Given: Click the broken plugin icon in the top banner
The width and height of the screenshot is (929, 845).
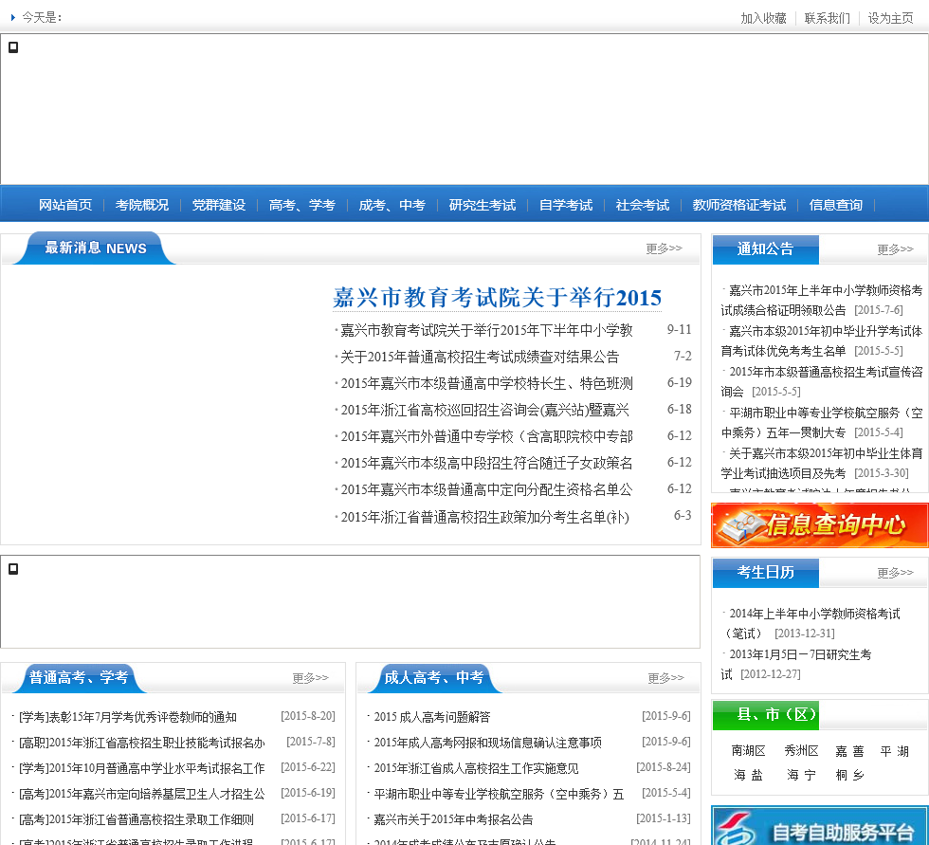Looking at the screenshot, I should coord(13,47).
